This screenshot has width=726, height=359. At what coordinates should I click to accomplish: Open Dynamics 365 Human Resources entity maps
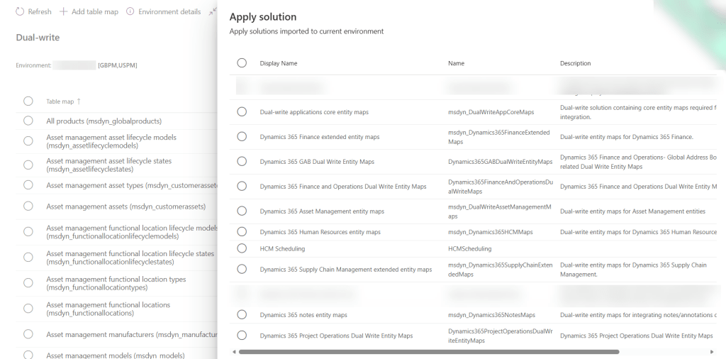coord(320,232)
